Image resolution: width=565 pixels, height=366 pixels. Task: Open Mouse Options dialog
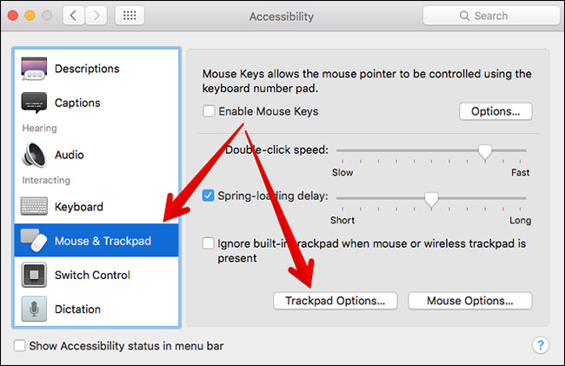[470, 301]
